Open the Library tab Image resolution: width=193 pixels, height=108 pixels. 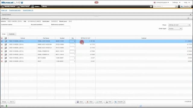[x=44, y=6]
